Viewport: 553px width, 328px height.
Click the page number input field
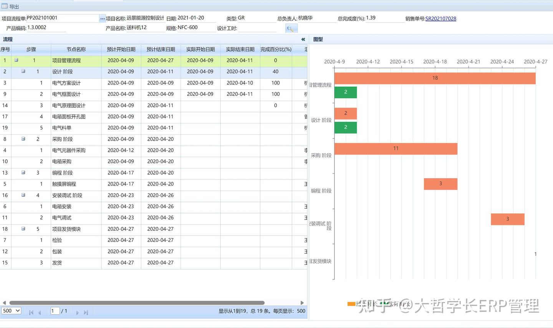(55, 311)
